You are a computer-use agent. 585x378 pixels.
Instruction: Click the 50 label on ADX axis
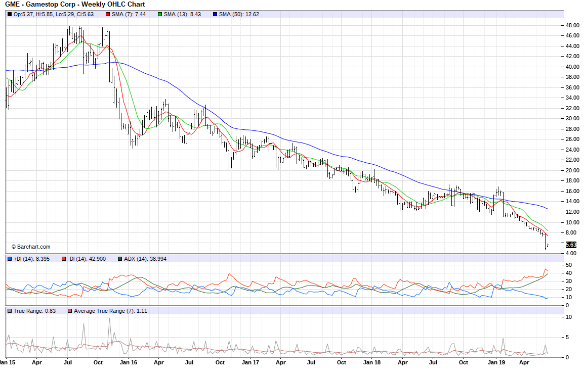[x=569, y=265]
